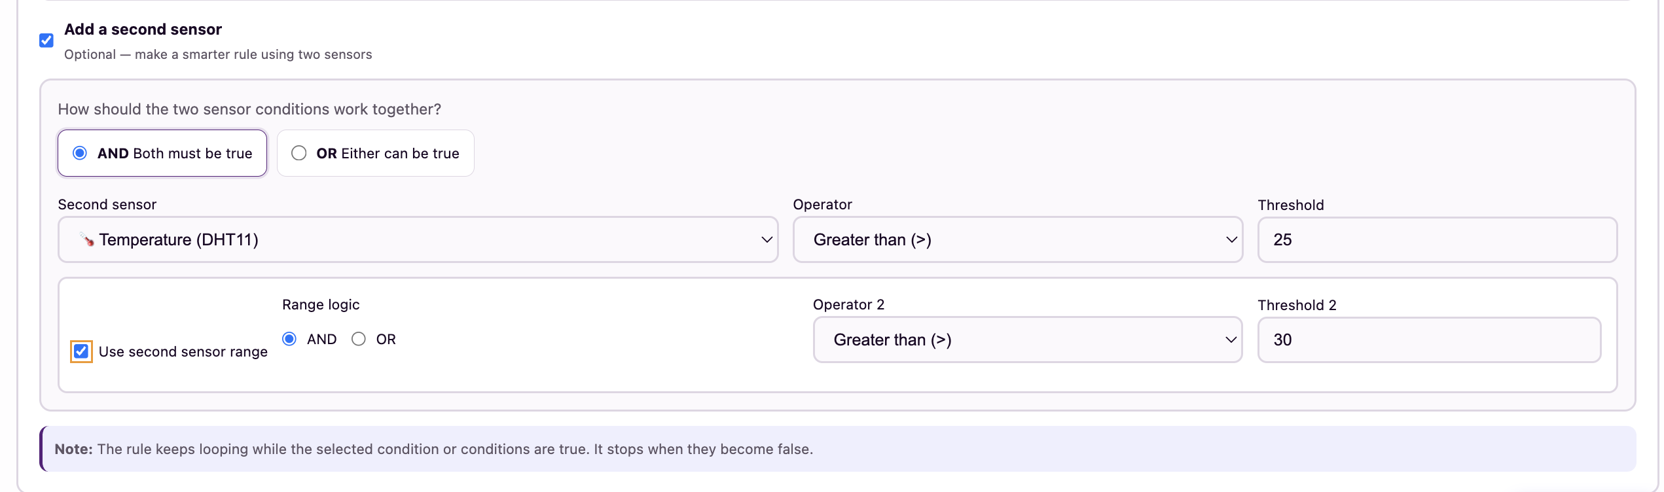Select OR under Range logic
The height and width of the screenshot is (492, 1664).
click(359, 339)
